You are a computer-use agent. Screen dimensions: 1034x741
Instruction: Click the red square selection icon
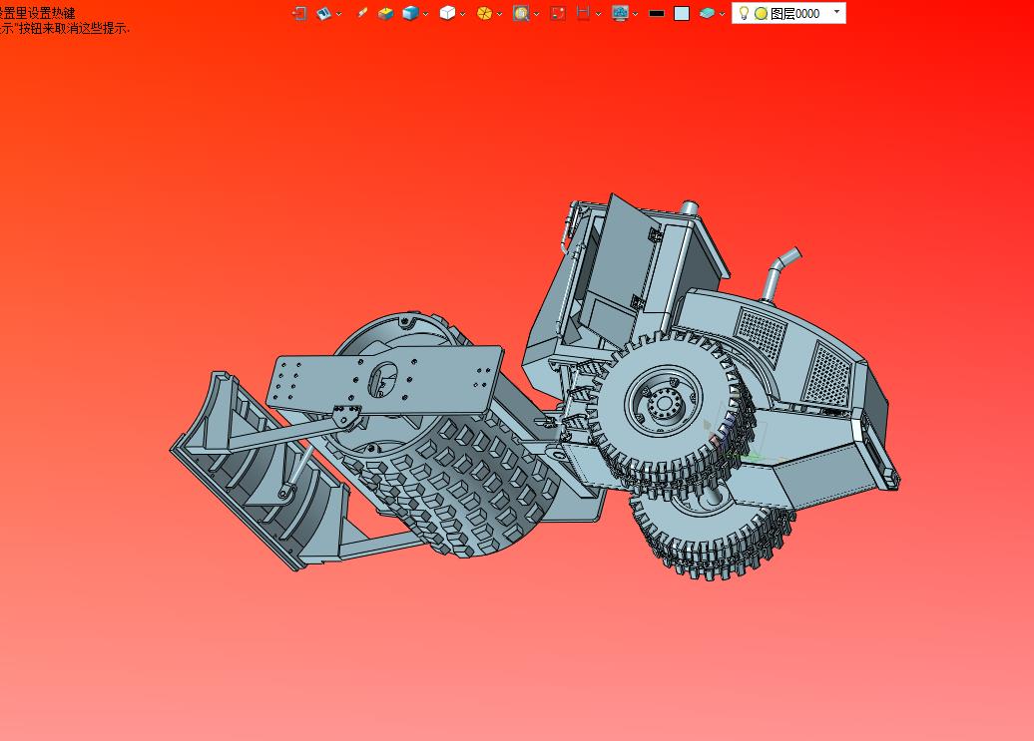(558, 13)
